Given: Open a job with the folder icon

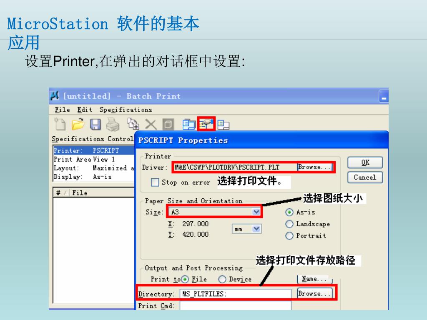Looking at the screenshot, I should click(78, 124).
